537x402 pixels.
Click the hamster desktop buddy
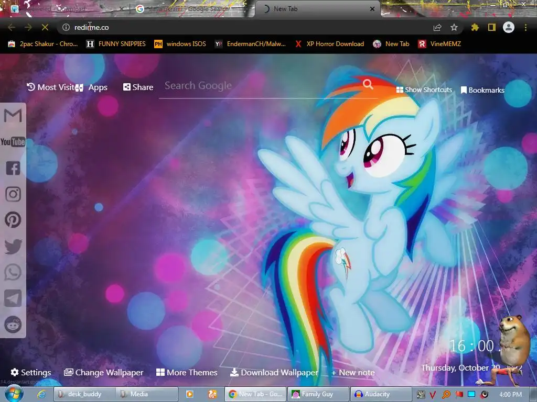point(514,340)
